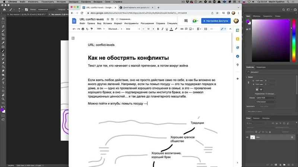Select the Clone Stamp tool in Photoshop
Image resolution: width=298 pixels, height=167 pixels.
coord(3,55)
